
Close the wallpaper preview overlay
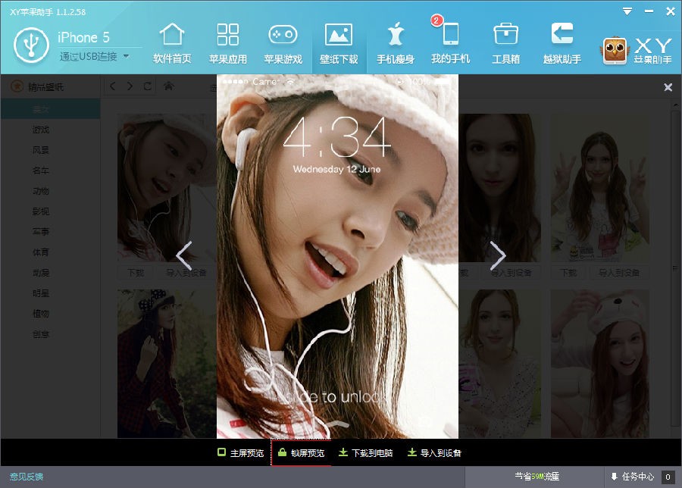tap(668, 87)
